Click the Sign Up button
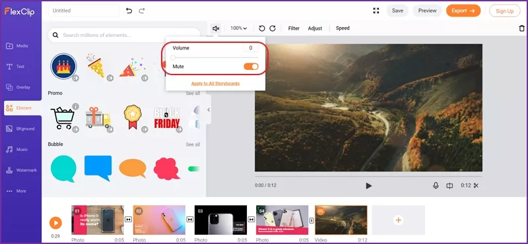 coord(504,11)
